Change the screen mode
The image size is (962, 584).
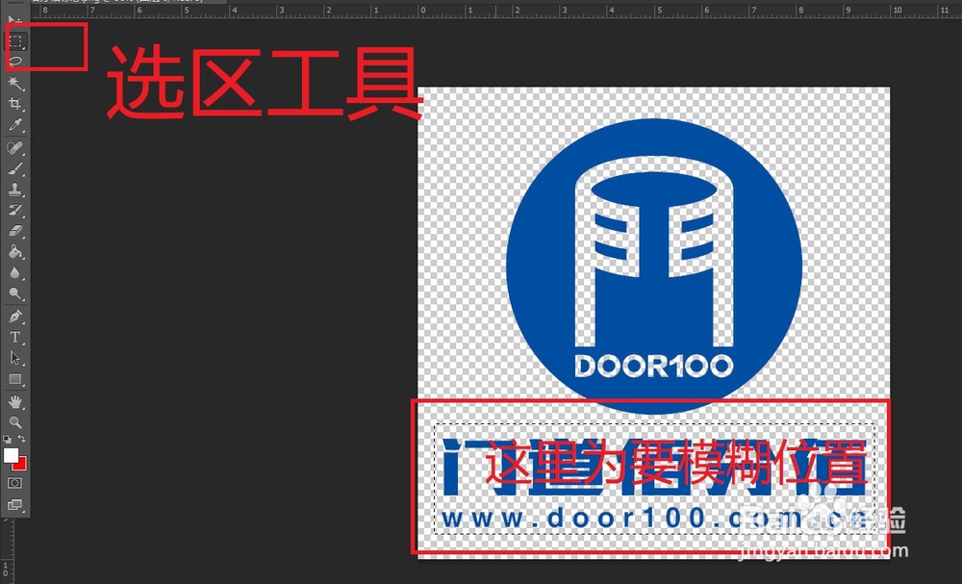(15, 505)
